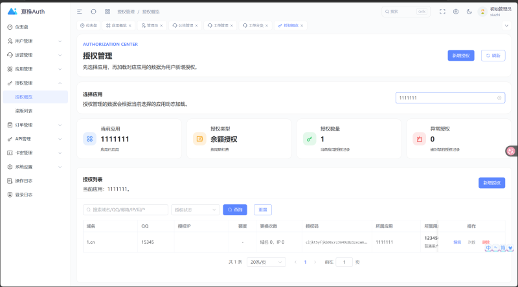Click the 刷新 refresh button

[493, 56]
